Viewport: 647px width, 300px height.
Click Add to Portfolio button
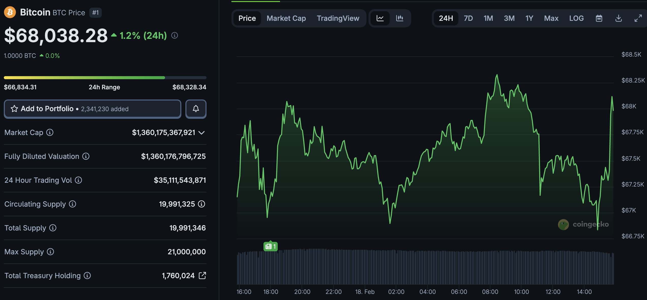pos(93,109)
